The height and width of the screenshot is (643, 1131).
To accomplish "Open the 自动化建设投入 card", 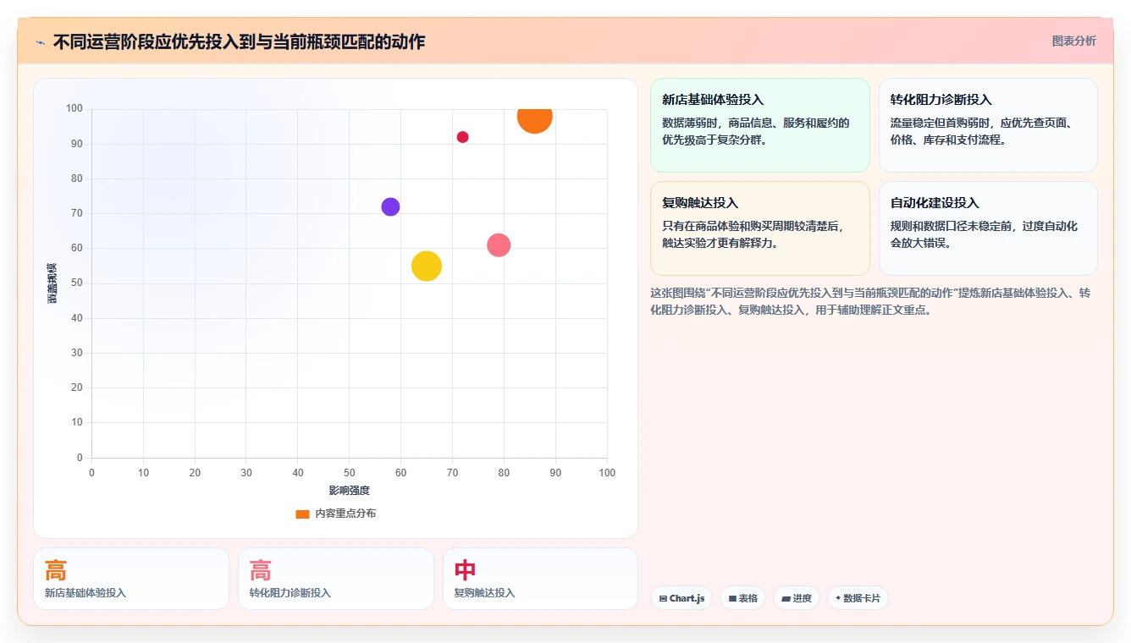I will point(988,228).
